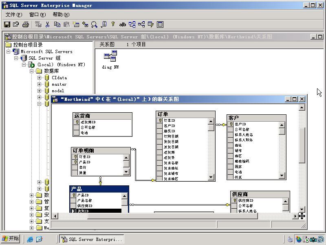Click the Arrange Tables icon
The width and height of the screenshot is (326, 245).
tap(132, 24)
